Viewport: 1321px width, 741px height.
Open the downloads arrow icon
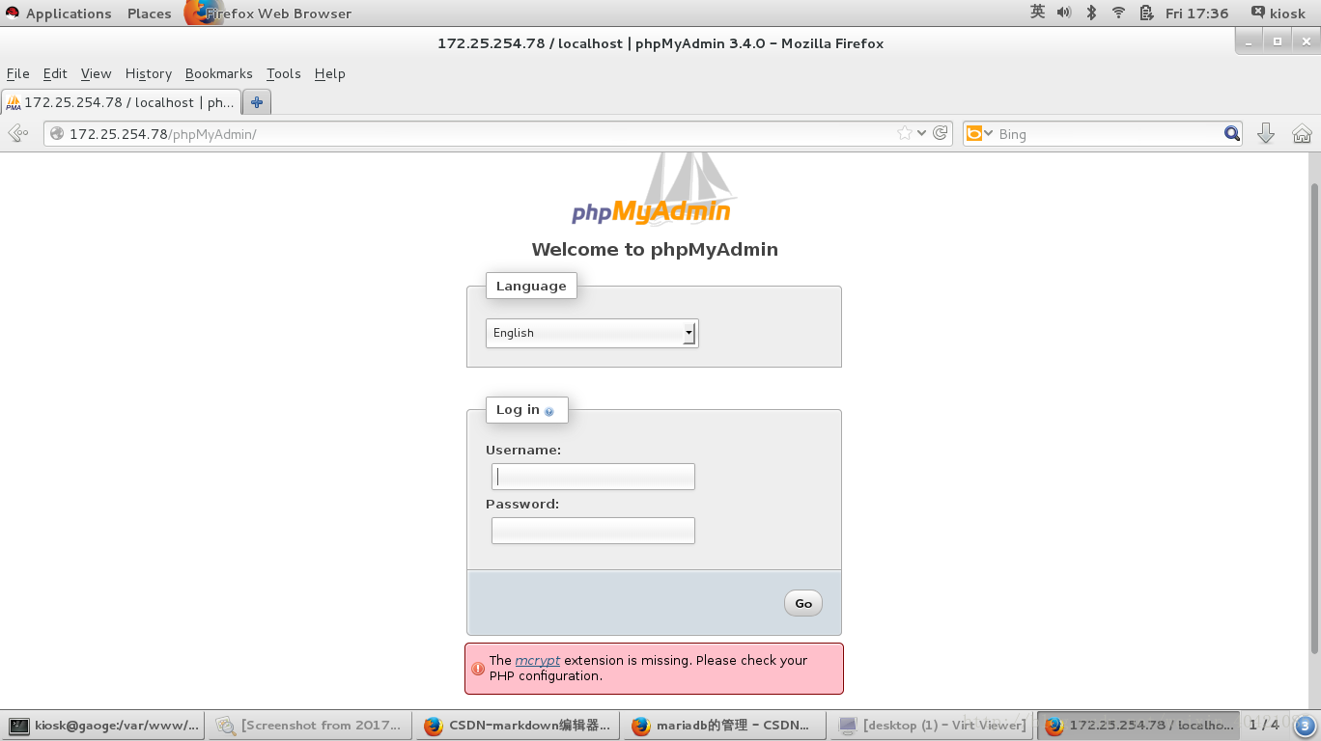1266,133
